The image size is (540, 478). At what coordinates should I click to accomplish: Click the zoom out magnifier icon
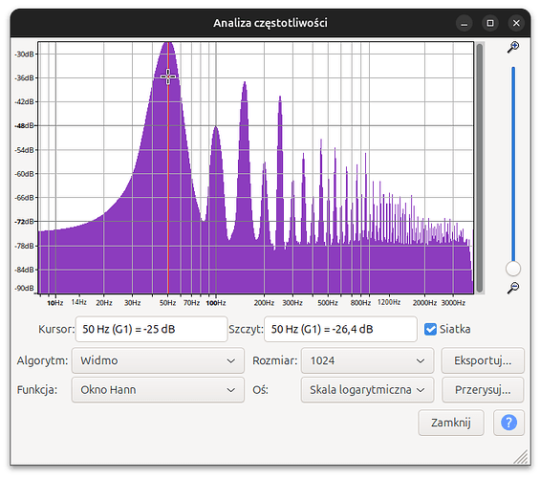(513, 288)
